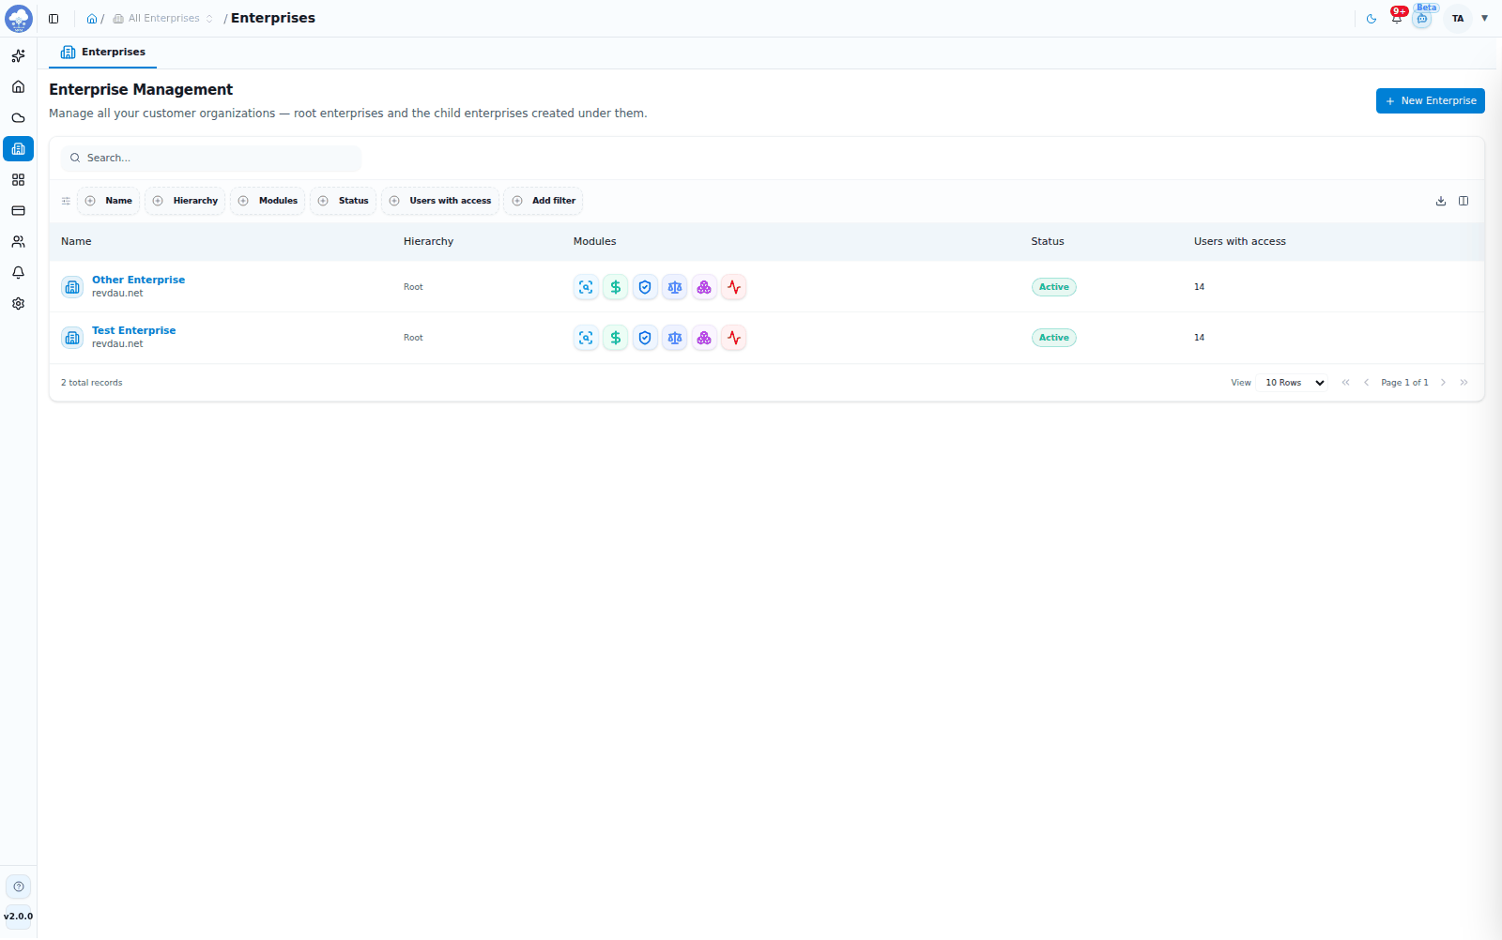This screenshot has width=1502, height=940.
Task: Open the cloud icon in sidebar
Action: (x=18, y=118)
